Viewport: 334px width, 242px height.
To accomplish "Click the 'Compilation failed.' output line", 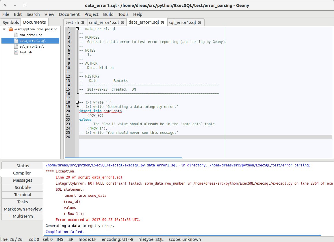I will 65,232.
